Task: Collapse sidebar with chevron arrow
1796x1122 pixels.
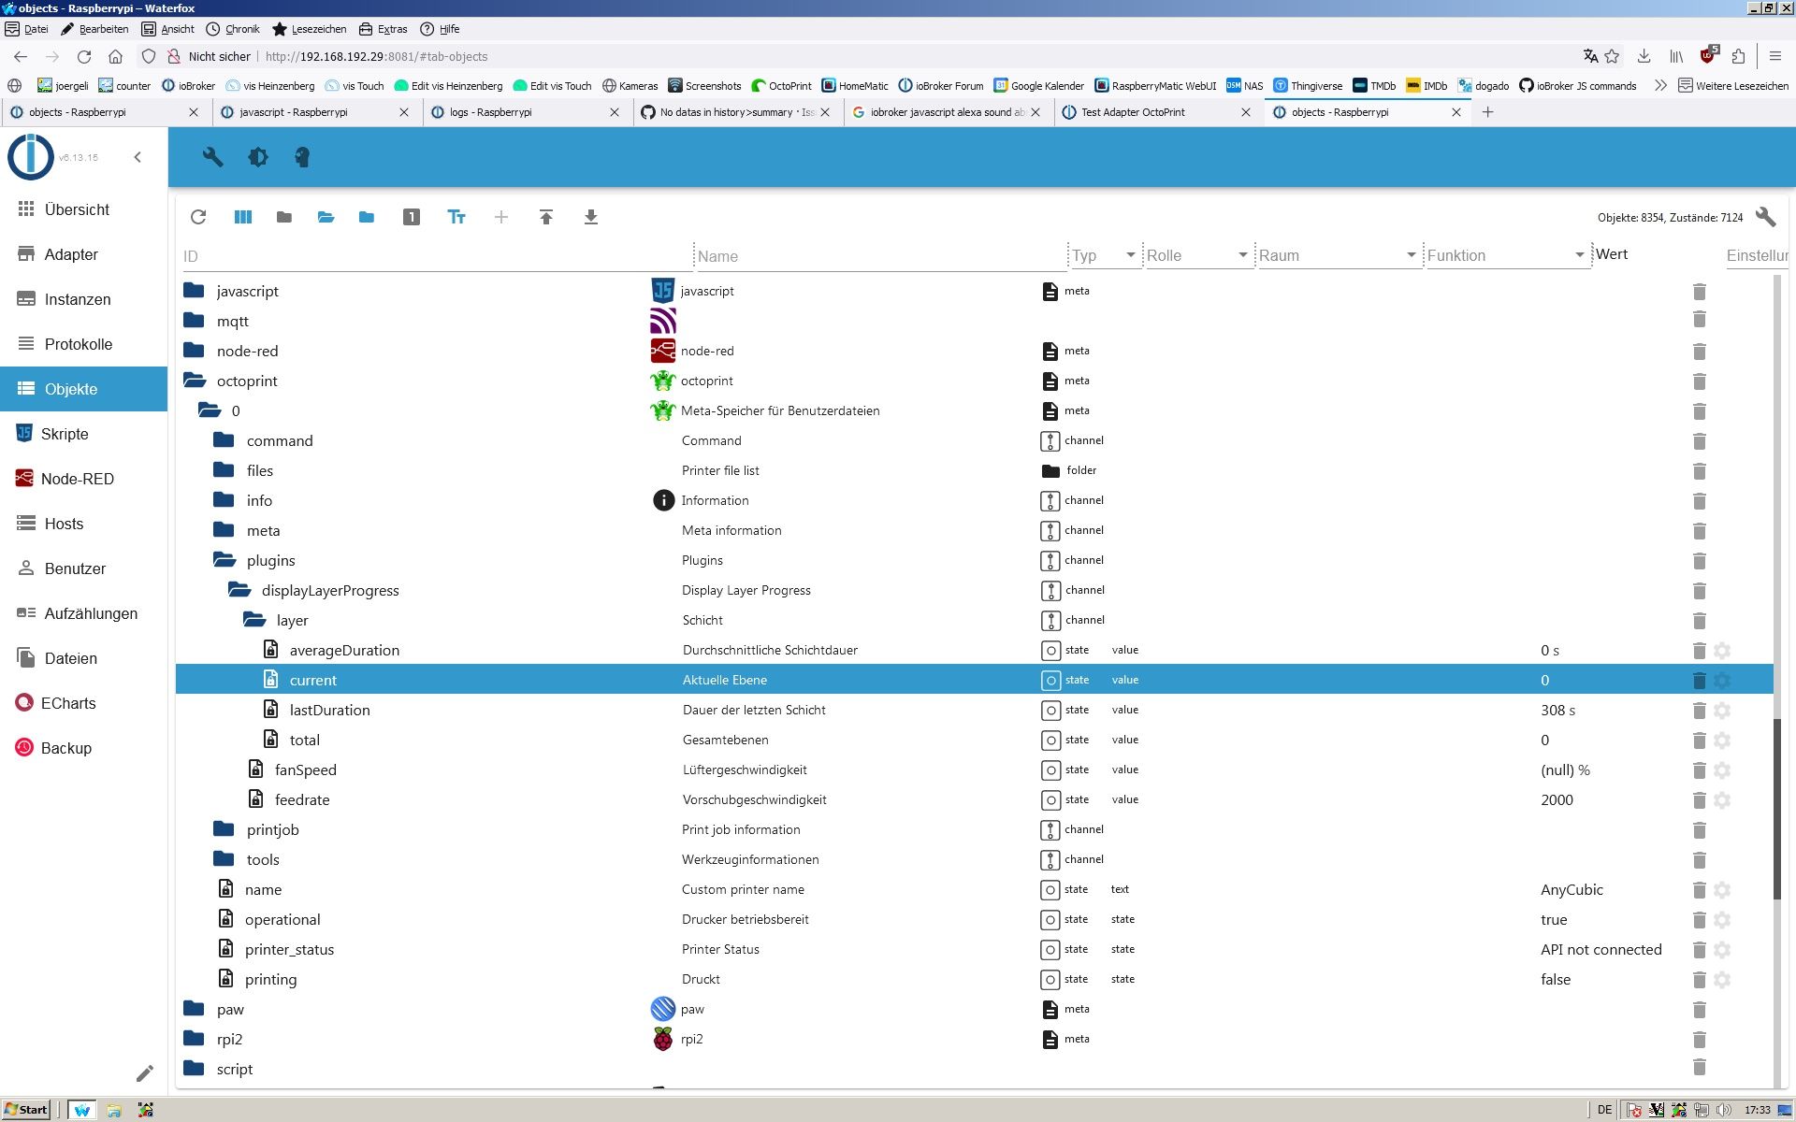Action: pos(138,157)
